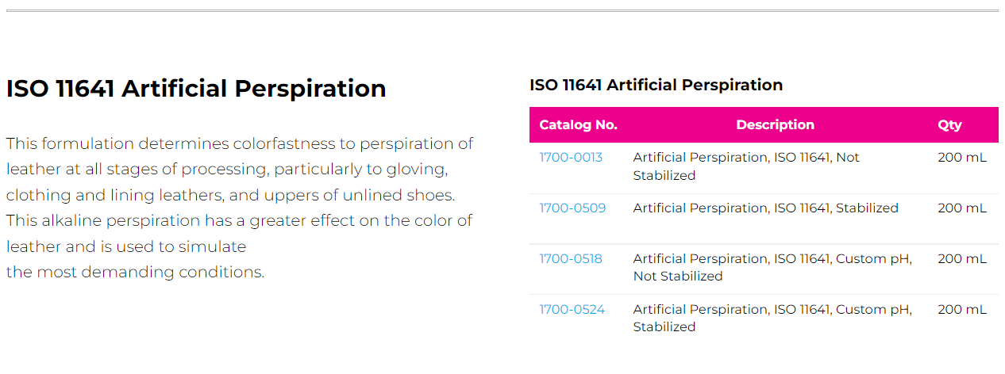
Task: Open catalog number 1700-0509 link
Action: pyautogui.click(x=572, y=208)
